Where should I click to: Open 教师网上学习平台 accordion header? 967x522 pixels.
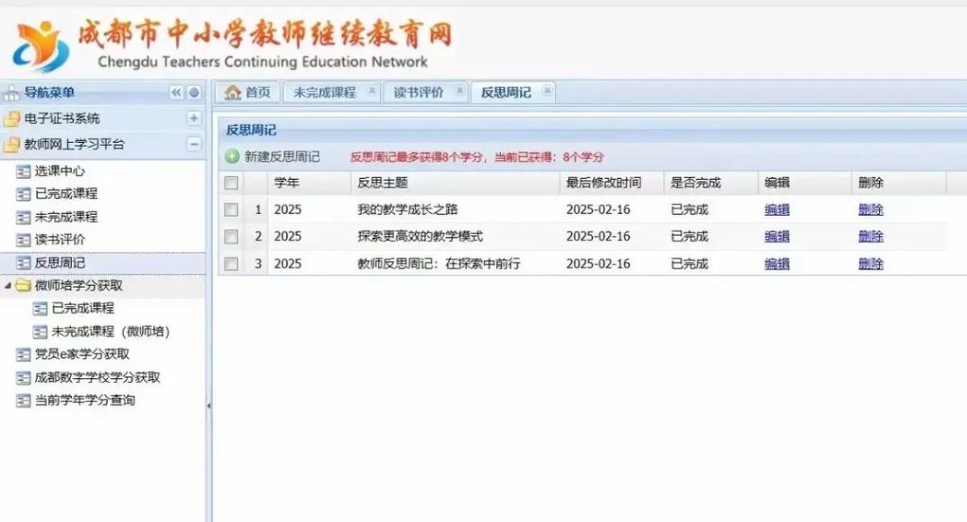click(x=102, y=144)
